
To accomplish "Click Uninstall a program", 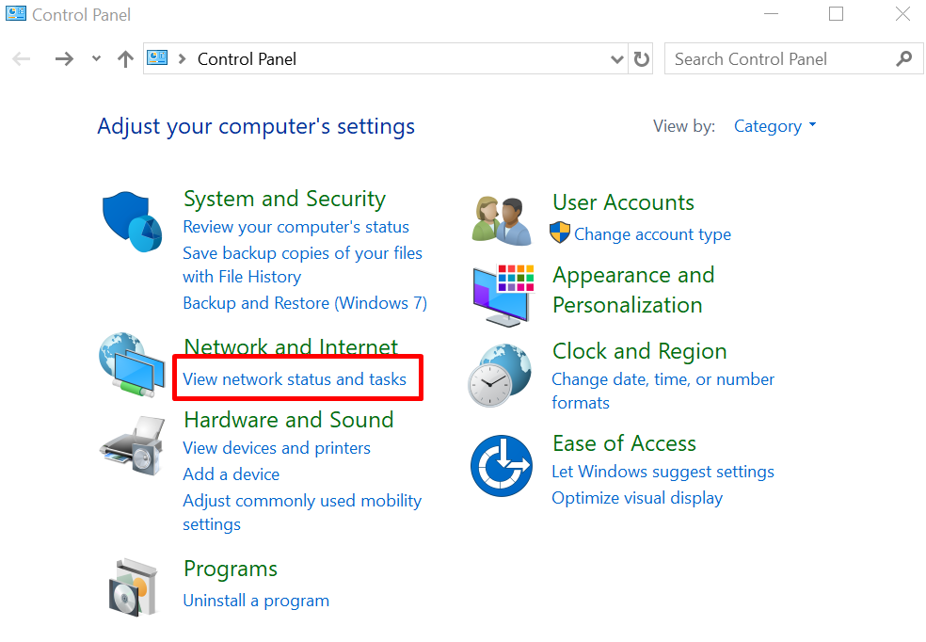I will (x=256, y=600).
